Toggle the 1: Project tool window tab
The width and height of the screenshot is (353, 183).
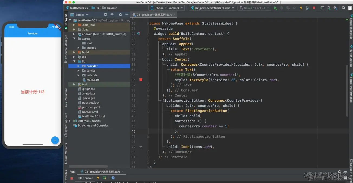click(x=66, y=22)
